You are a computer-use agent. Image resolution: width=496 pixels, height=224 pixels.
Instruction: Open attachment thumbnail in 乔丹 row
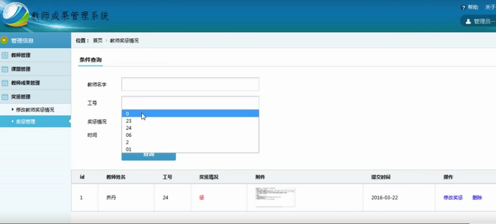pyautogui.click(x=275, y=198)
